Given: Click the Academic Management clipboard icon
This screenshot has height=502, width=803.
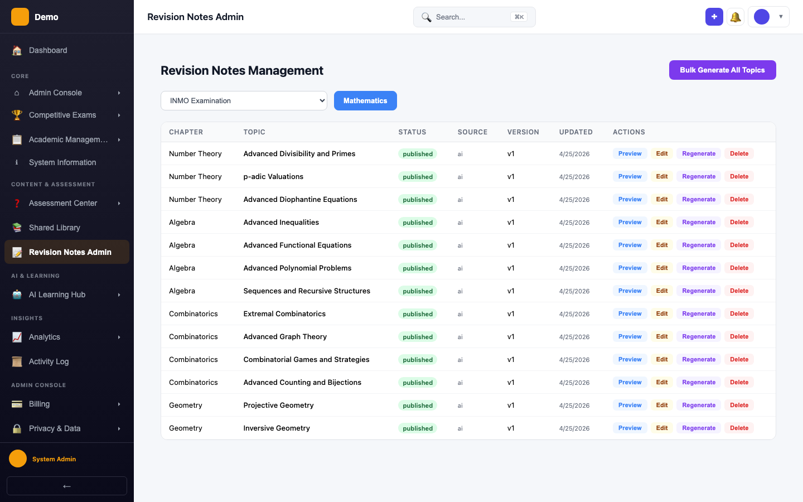Looking at the screenshot, I should point(17,139).
